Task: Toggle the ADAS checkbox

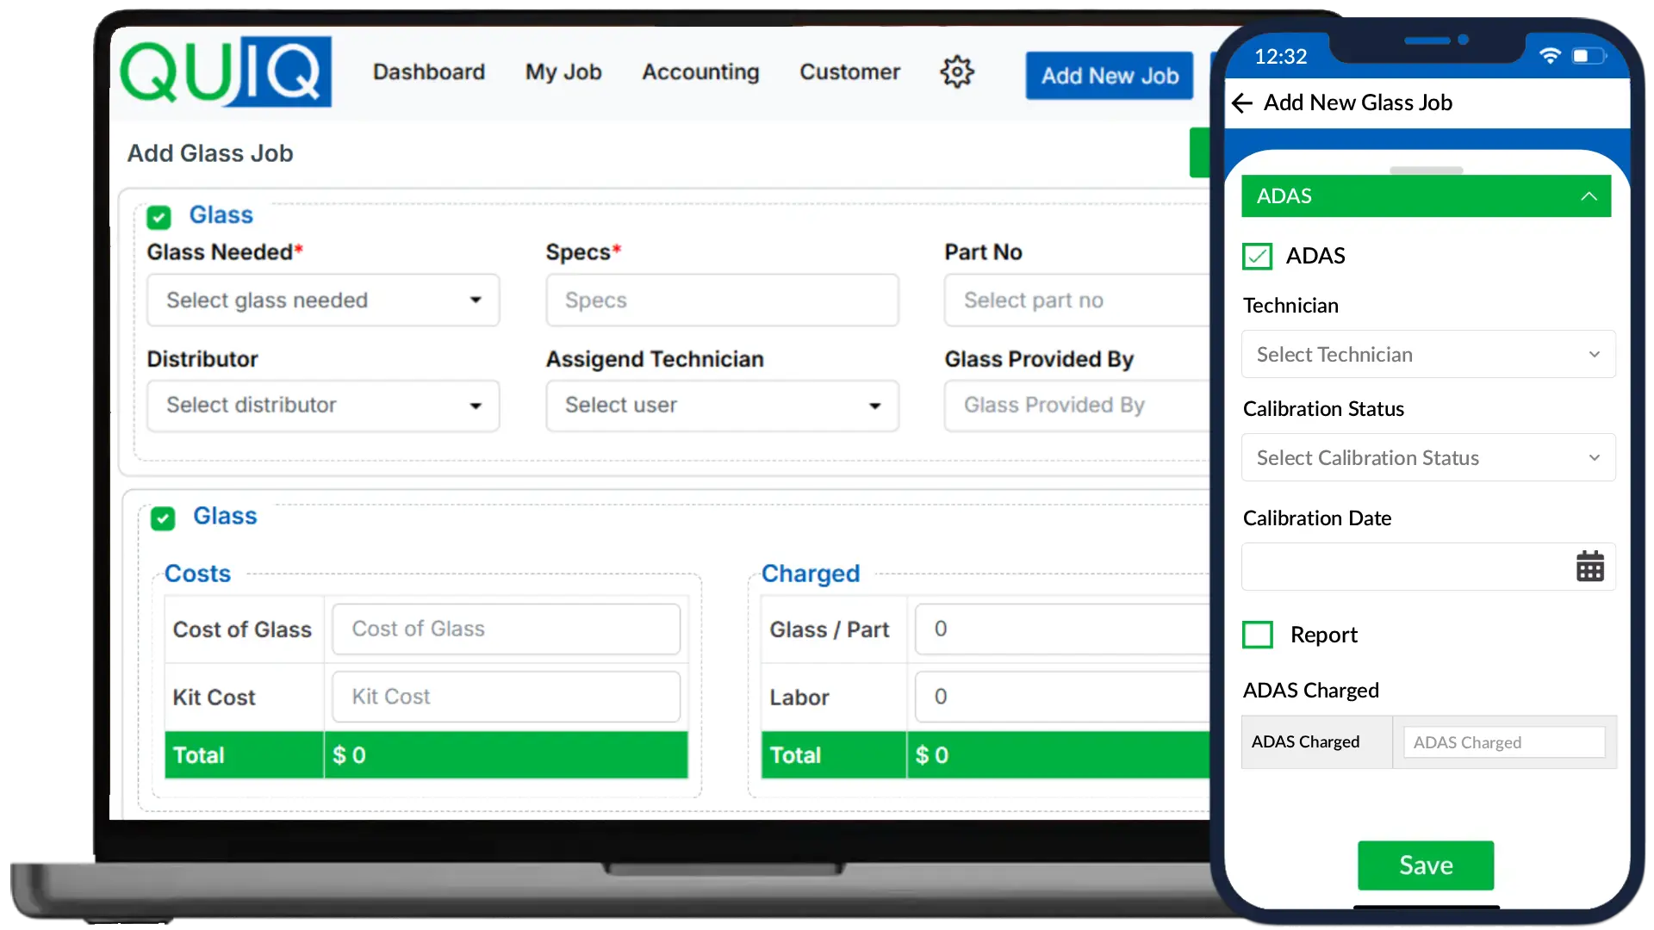Action: pyautogui.click(x=1257, y=256)
